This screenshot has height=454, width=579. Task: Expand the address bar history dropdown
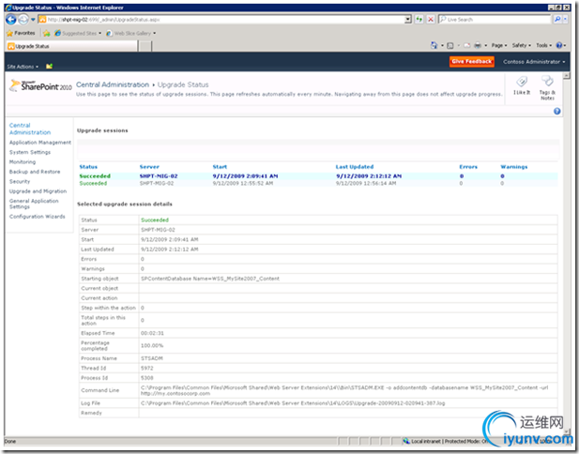[407, 19]
